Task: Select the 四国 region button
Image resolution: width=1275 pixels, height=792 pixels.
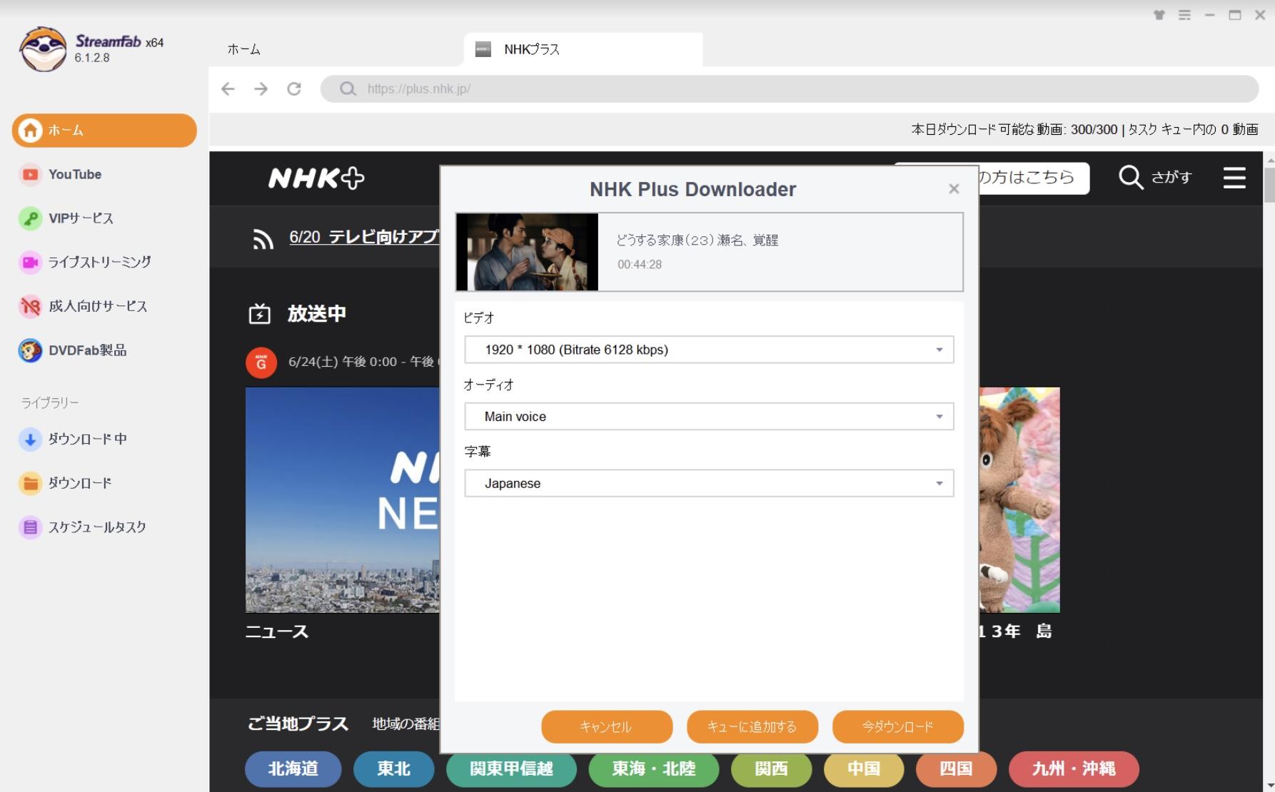Action: [x=956, y=769]
